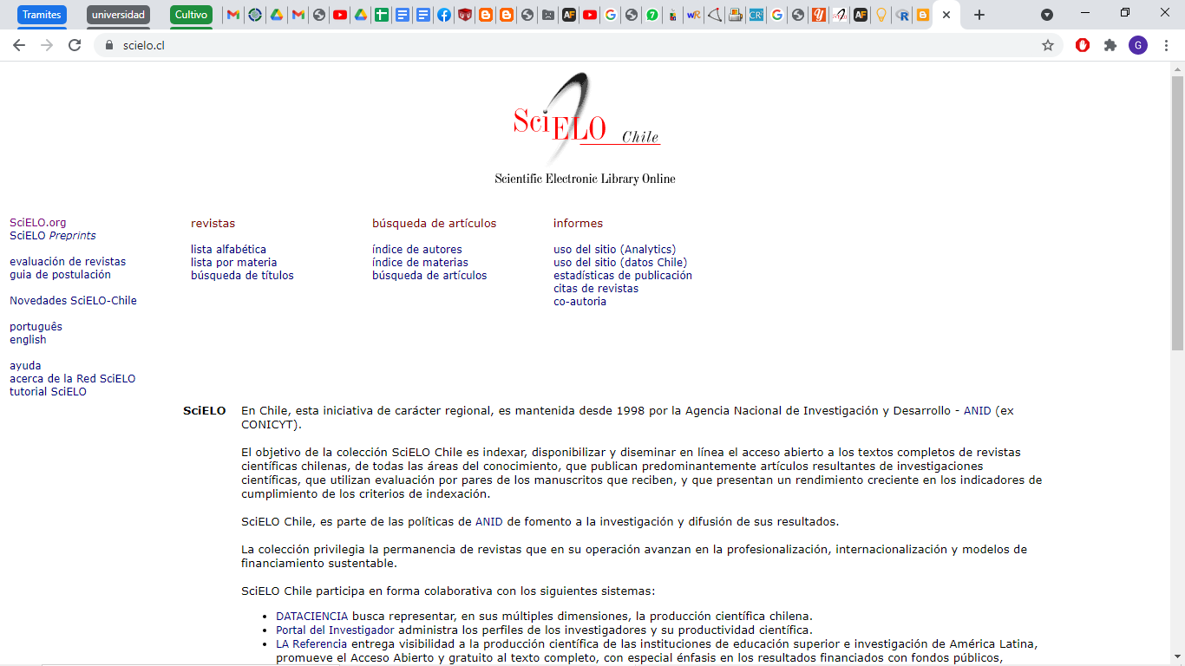
Task: View site information via the lock icon
Action: point(108,45)
